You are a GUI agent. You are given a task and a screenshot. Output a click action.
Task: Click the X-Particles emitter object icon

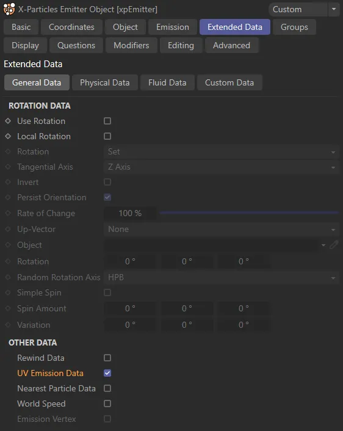pos(9,9)
